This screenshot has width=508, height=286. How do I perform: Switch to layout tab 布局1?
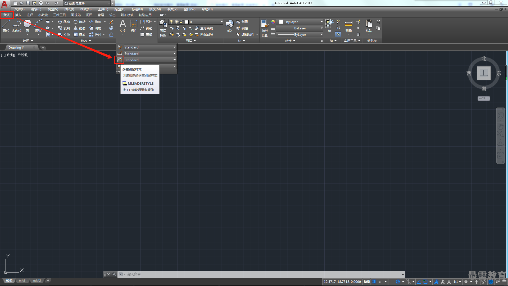(22, 281)
